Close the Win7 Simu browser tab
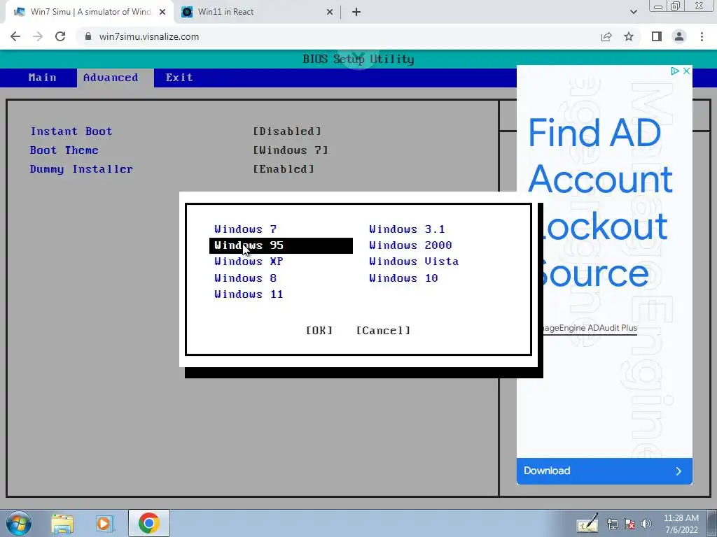 click(x=162, y=13)
